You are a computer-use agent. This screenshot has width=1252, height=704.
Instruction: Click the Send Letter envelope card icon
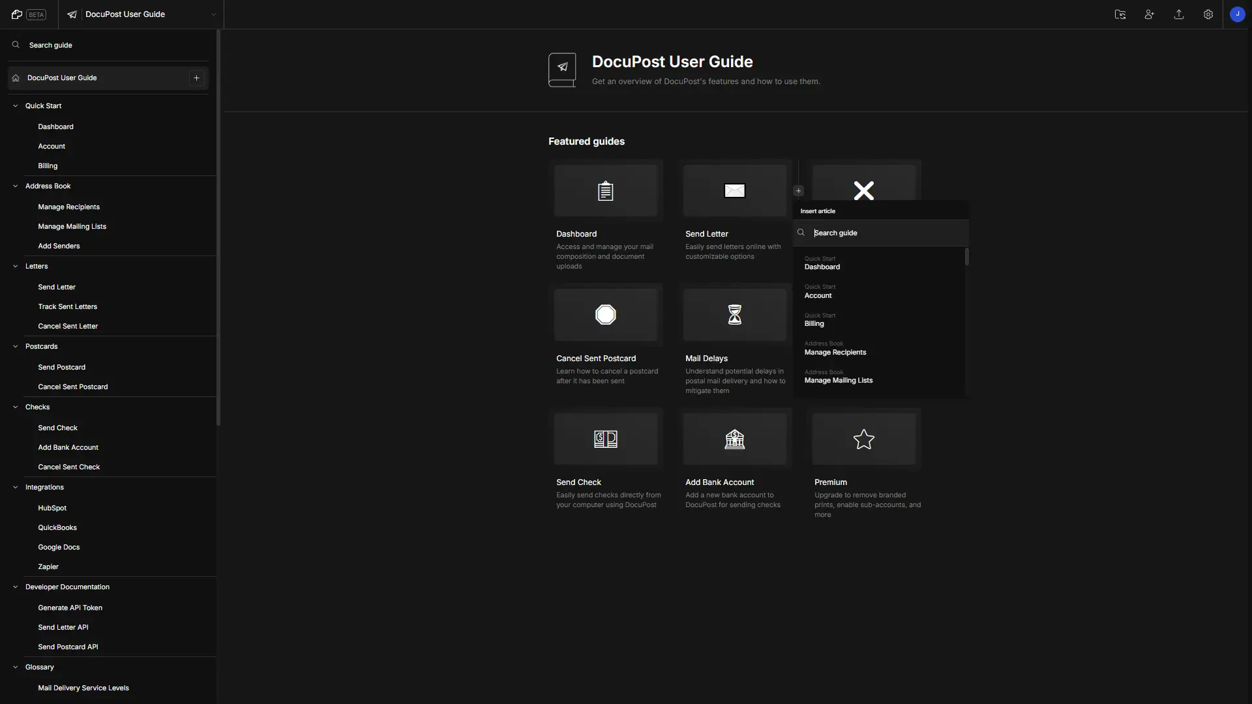tap(735, 191)
